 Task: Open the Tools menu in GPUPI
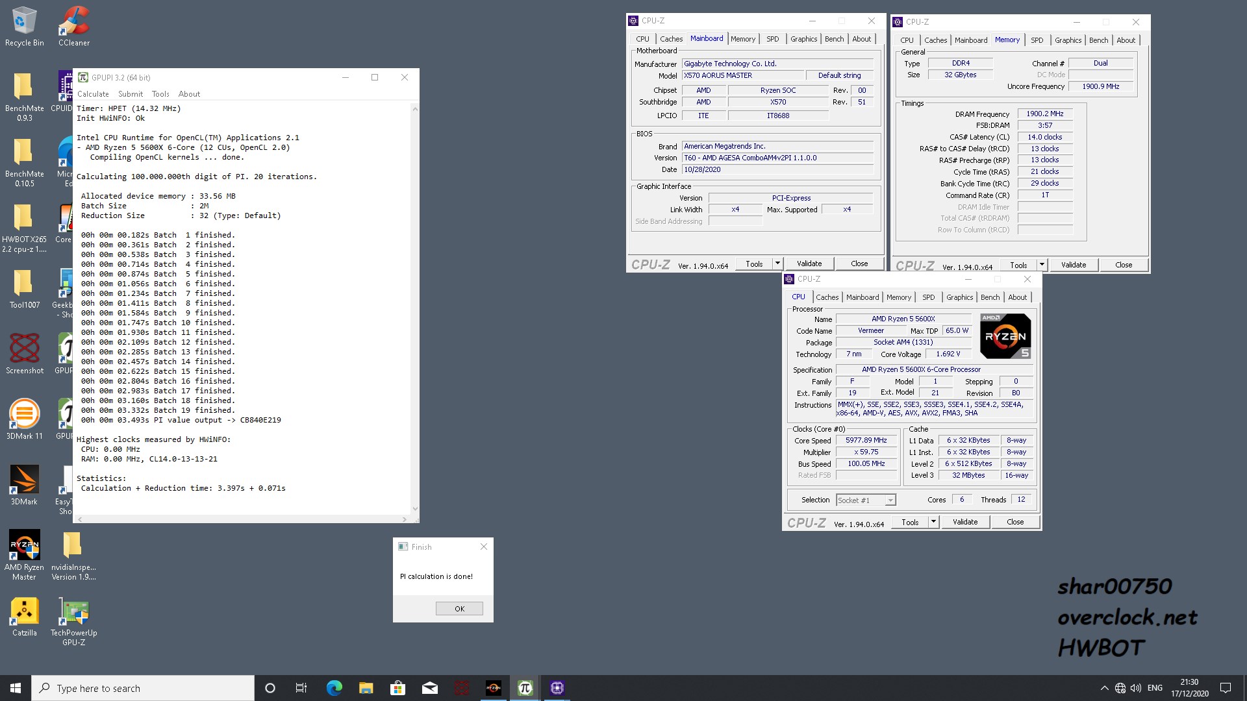tap(160, 94)
